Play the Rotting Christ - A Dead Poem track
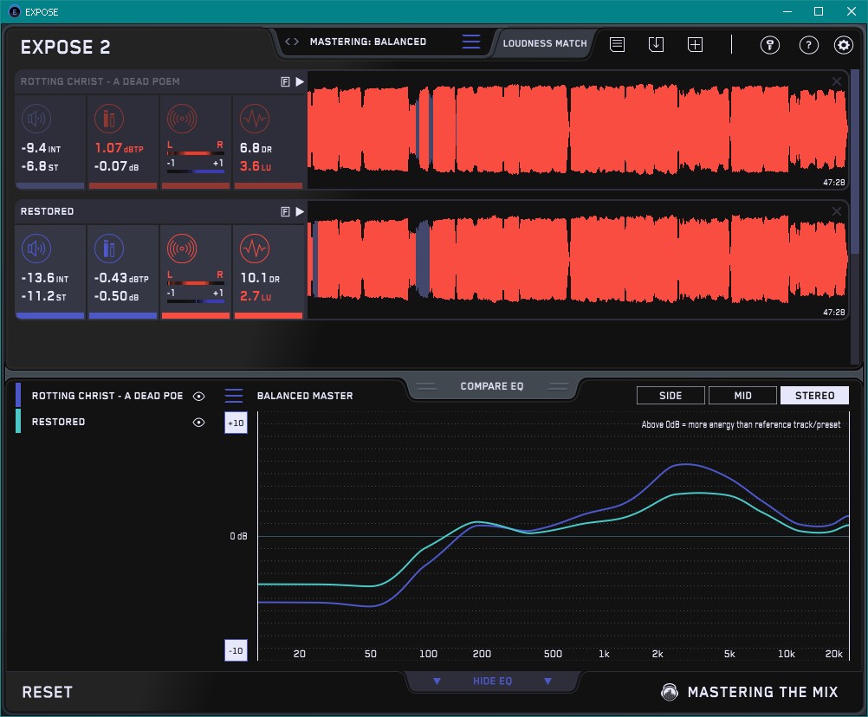The width and height of the screenshot is (868, 717). pos(300,81)
